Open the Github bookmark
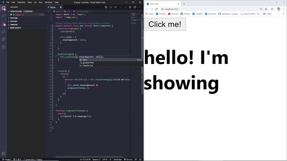Image resolution: width=287 pixels, height=161 pixels. tap(185, 14)
